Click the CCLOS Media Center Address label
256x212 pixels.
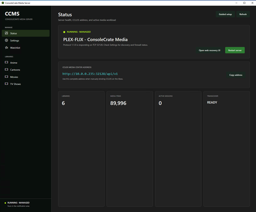77,67
